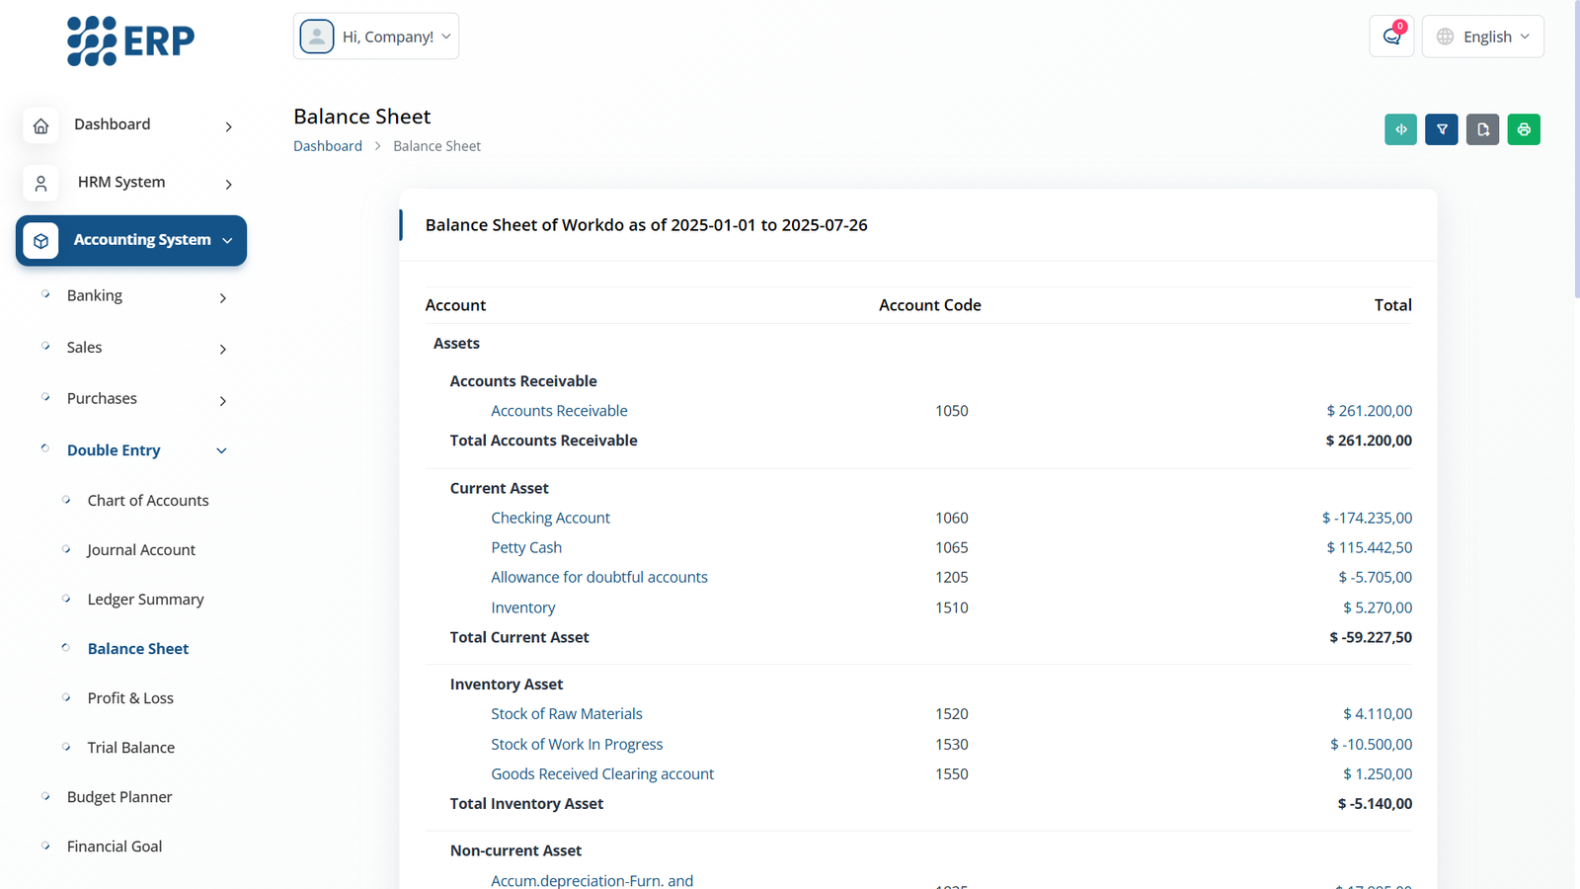Select Chart of Accounts menu item
The image size is (1580, 889).
tap(148, 501)
